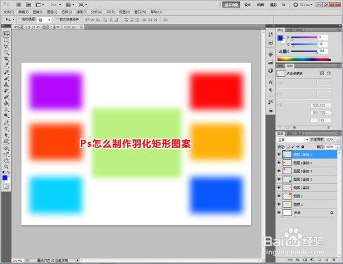Select the Gradient tool
343x264 pixels.
click(x=6, y=103)
